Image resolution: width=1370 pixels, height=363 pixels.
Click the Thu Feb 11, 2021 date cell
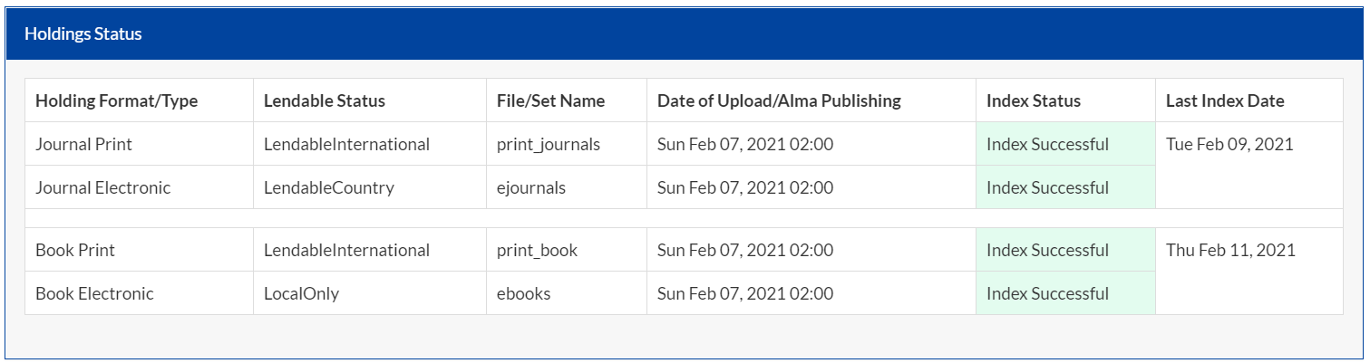(x=1230, y=250)
